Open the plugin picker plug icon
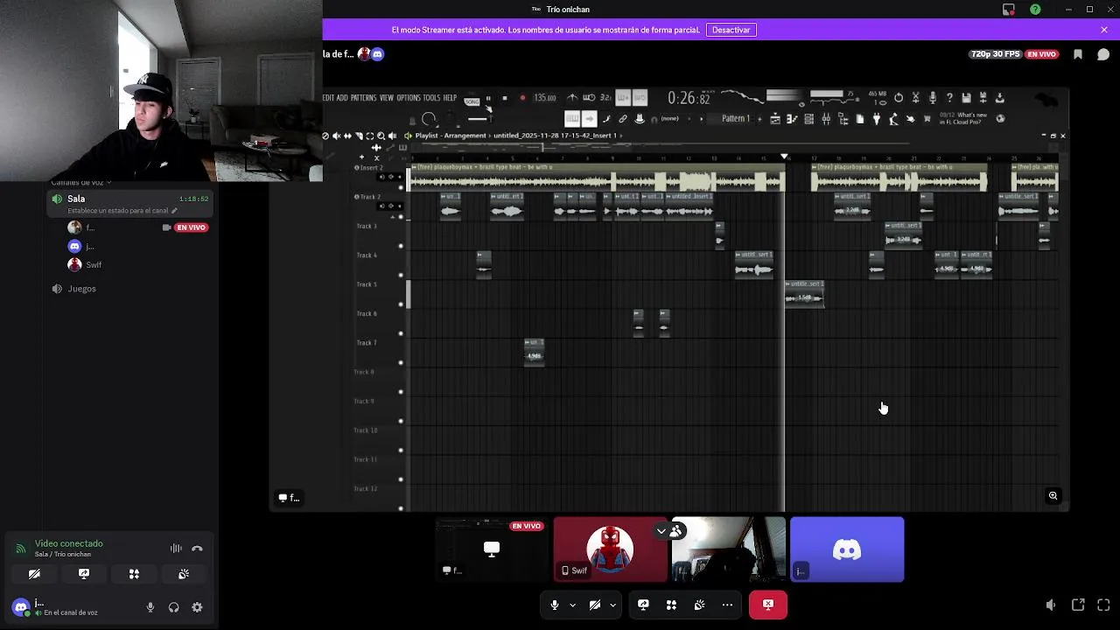This screenshot has height=630, width=1120. click(x=877, y=118)
